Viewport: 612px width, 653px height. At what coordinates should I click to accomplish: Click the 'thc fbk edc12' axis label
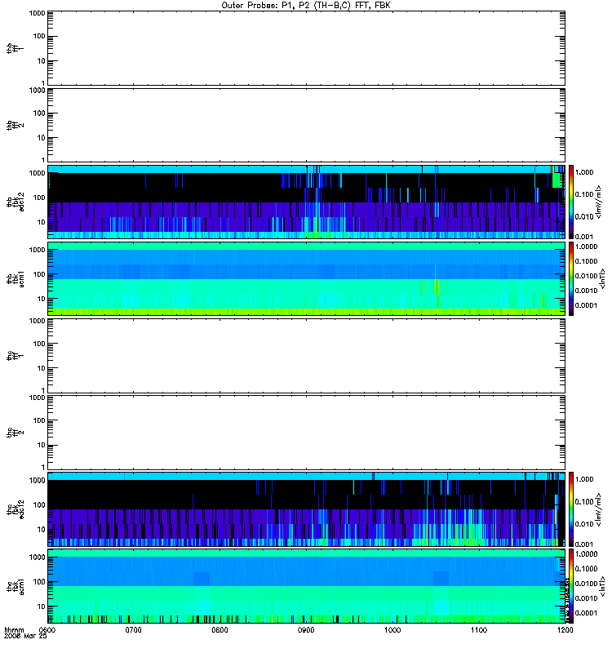coord(16,509)
